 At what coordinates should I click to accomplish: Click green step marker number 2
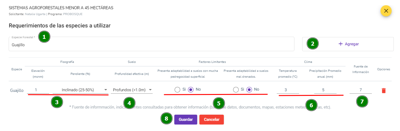coord(313,44)
